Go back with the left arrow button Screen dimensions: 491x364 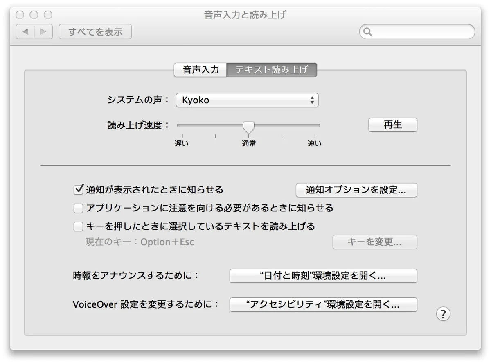pos(25,32)
